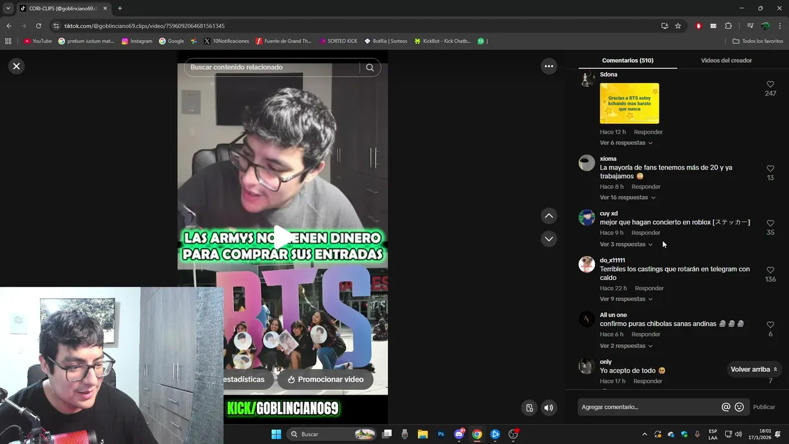This screenshot has width=789, height=444.
Task: Open xioma's profile avatar
Action: [x=587, y=163]
